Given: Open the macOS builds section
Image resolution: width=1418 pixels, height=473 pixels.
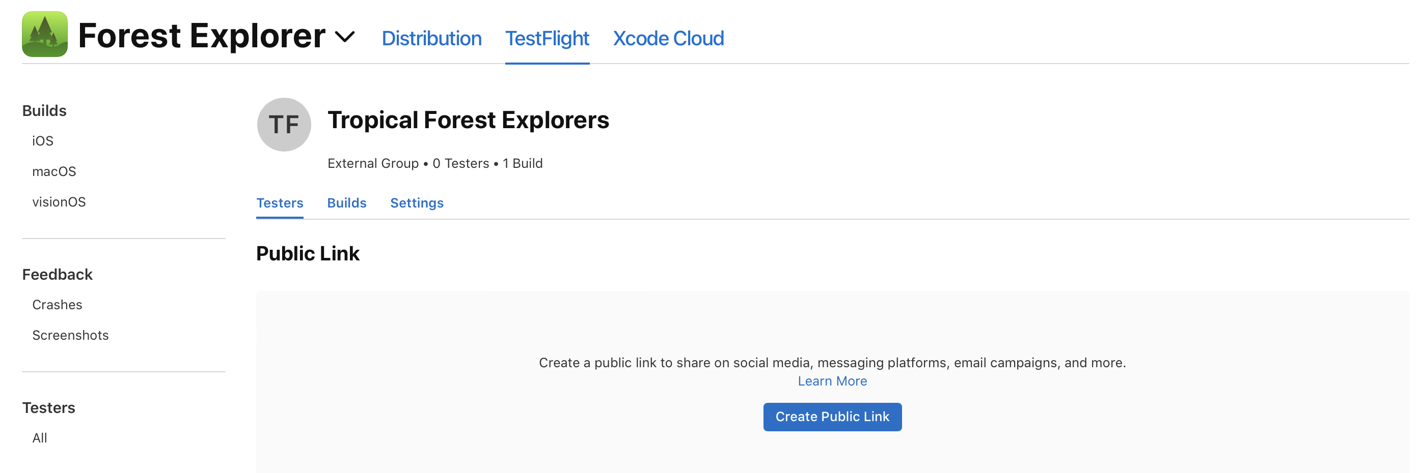Looking at the screenshot, I should 54,171.
